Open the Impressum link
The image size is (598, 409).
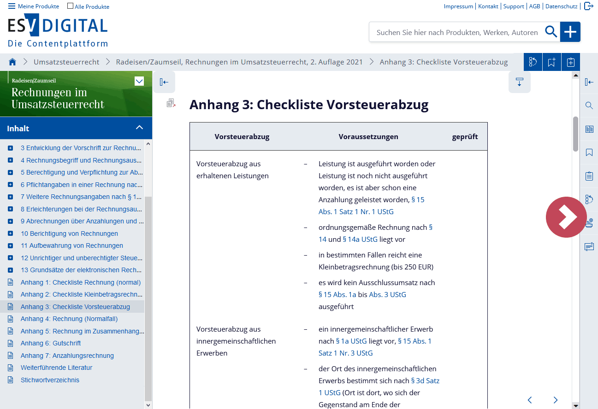pyautogui.click(x=458, y=6)
